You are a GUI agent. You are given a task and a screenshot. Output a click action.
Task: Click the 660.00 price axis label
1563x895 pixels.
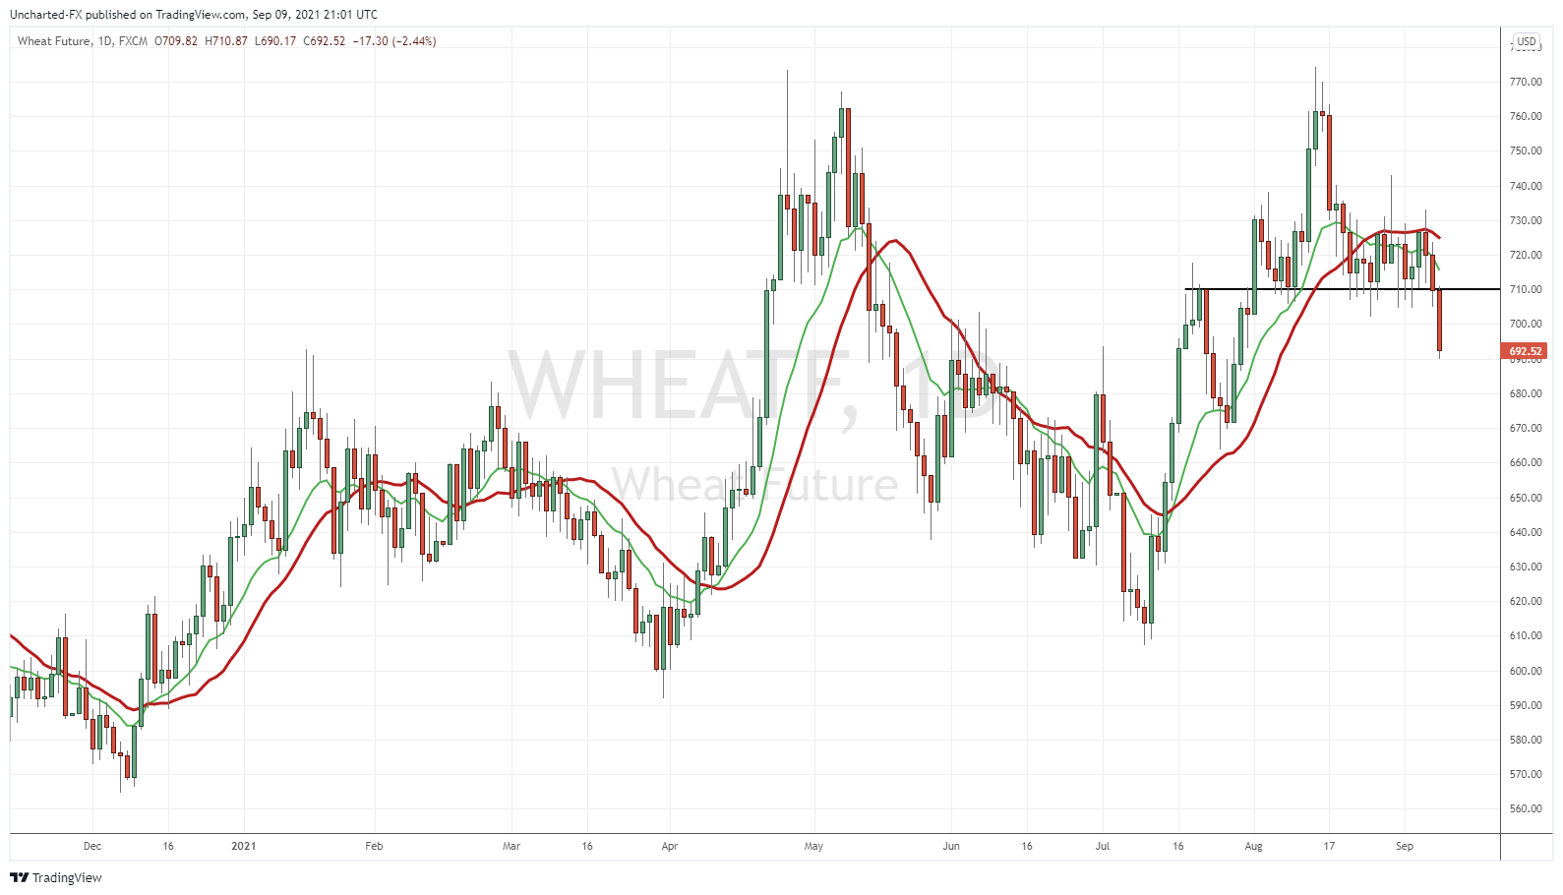[x=1526, y=462]
